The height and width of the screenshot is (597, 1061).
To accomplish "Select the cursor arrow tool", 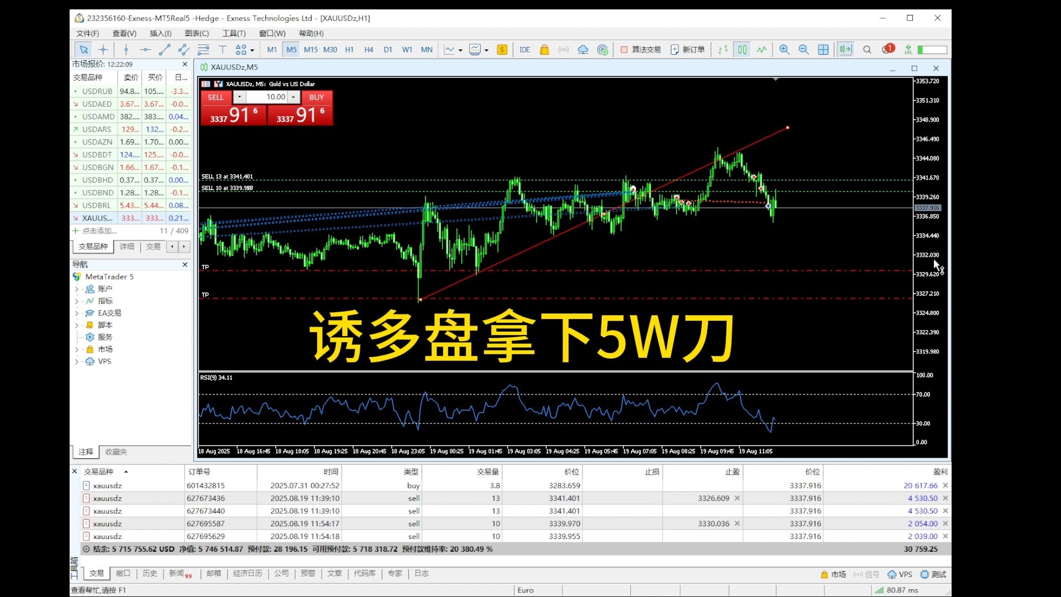I will click(x=83, y=50).
